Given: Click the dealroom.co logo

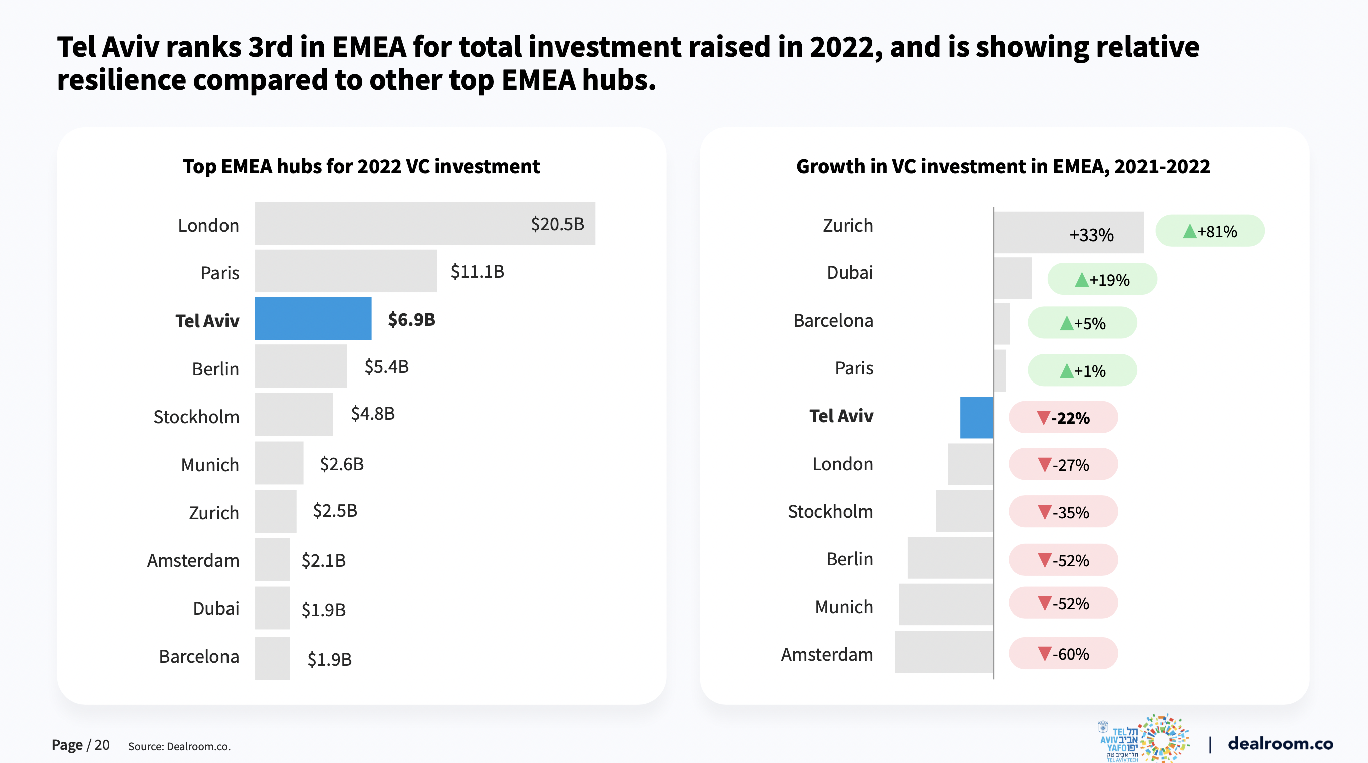Looking at the screenshot, I should click(x=1280, y=743).
